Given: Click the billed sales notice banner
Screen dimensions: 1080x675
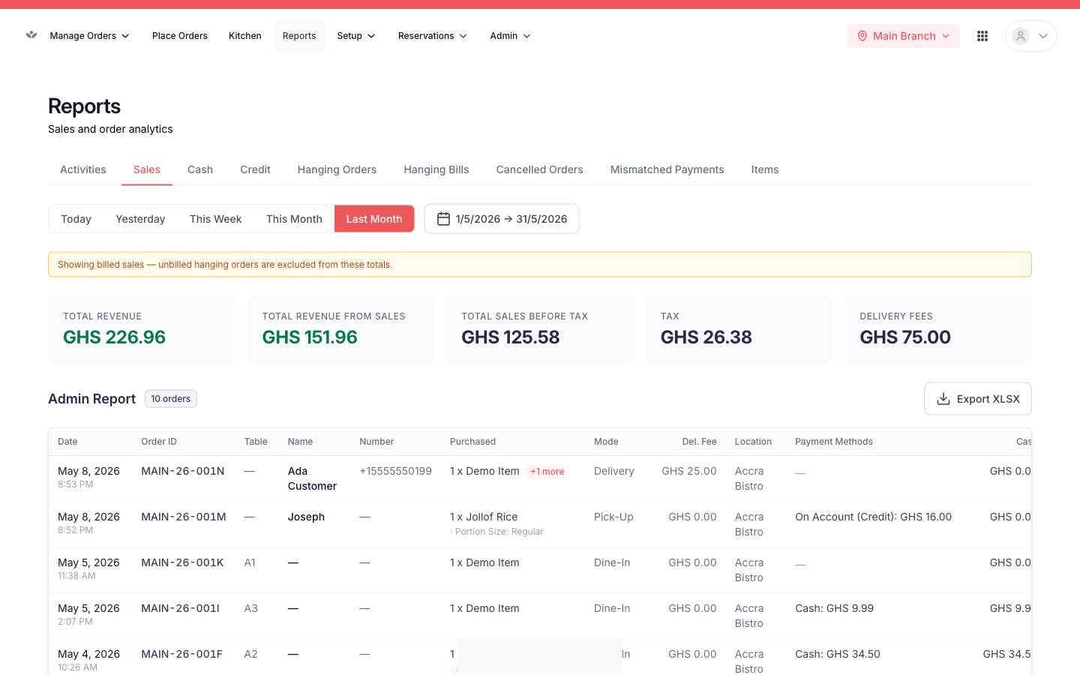Looking at the screenshot, I should coord(540,265).
